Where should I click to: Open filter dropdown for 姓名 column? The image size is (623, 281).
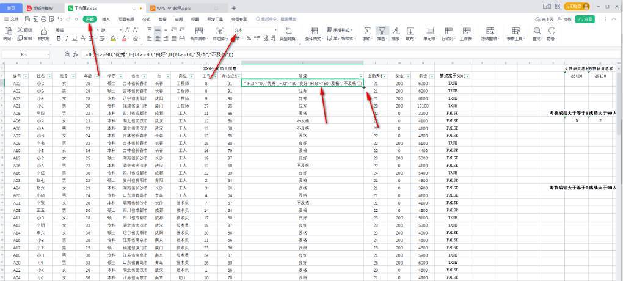pyautogui.click(x=48, y=76)
